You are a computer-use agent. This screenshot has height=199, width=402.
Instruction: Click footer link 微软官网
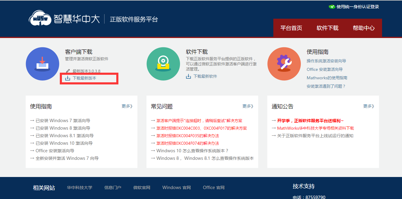(142, 188)
